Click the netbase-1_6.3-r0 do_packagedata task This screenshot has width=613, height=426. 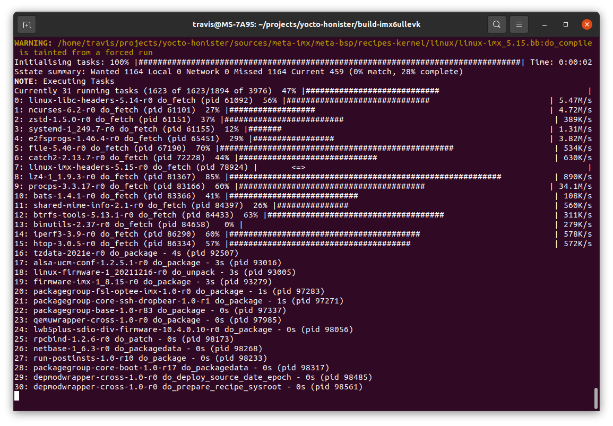(139, 349)
